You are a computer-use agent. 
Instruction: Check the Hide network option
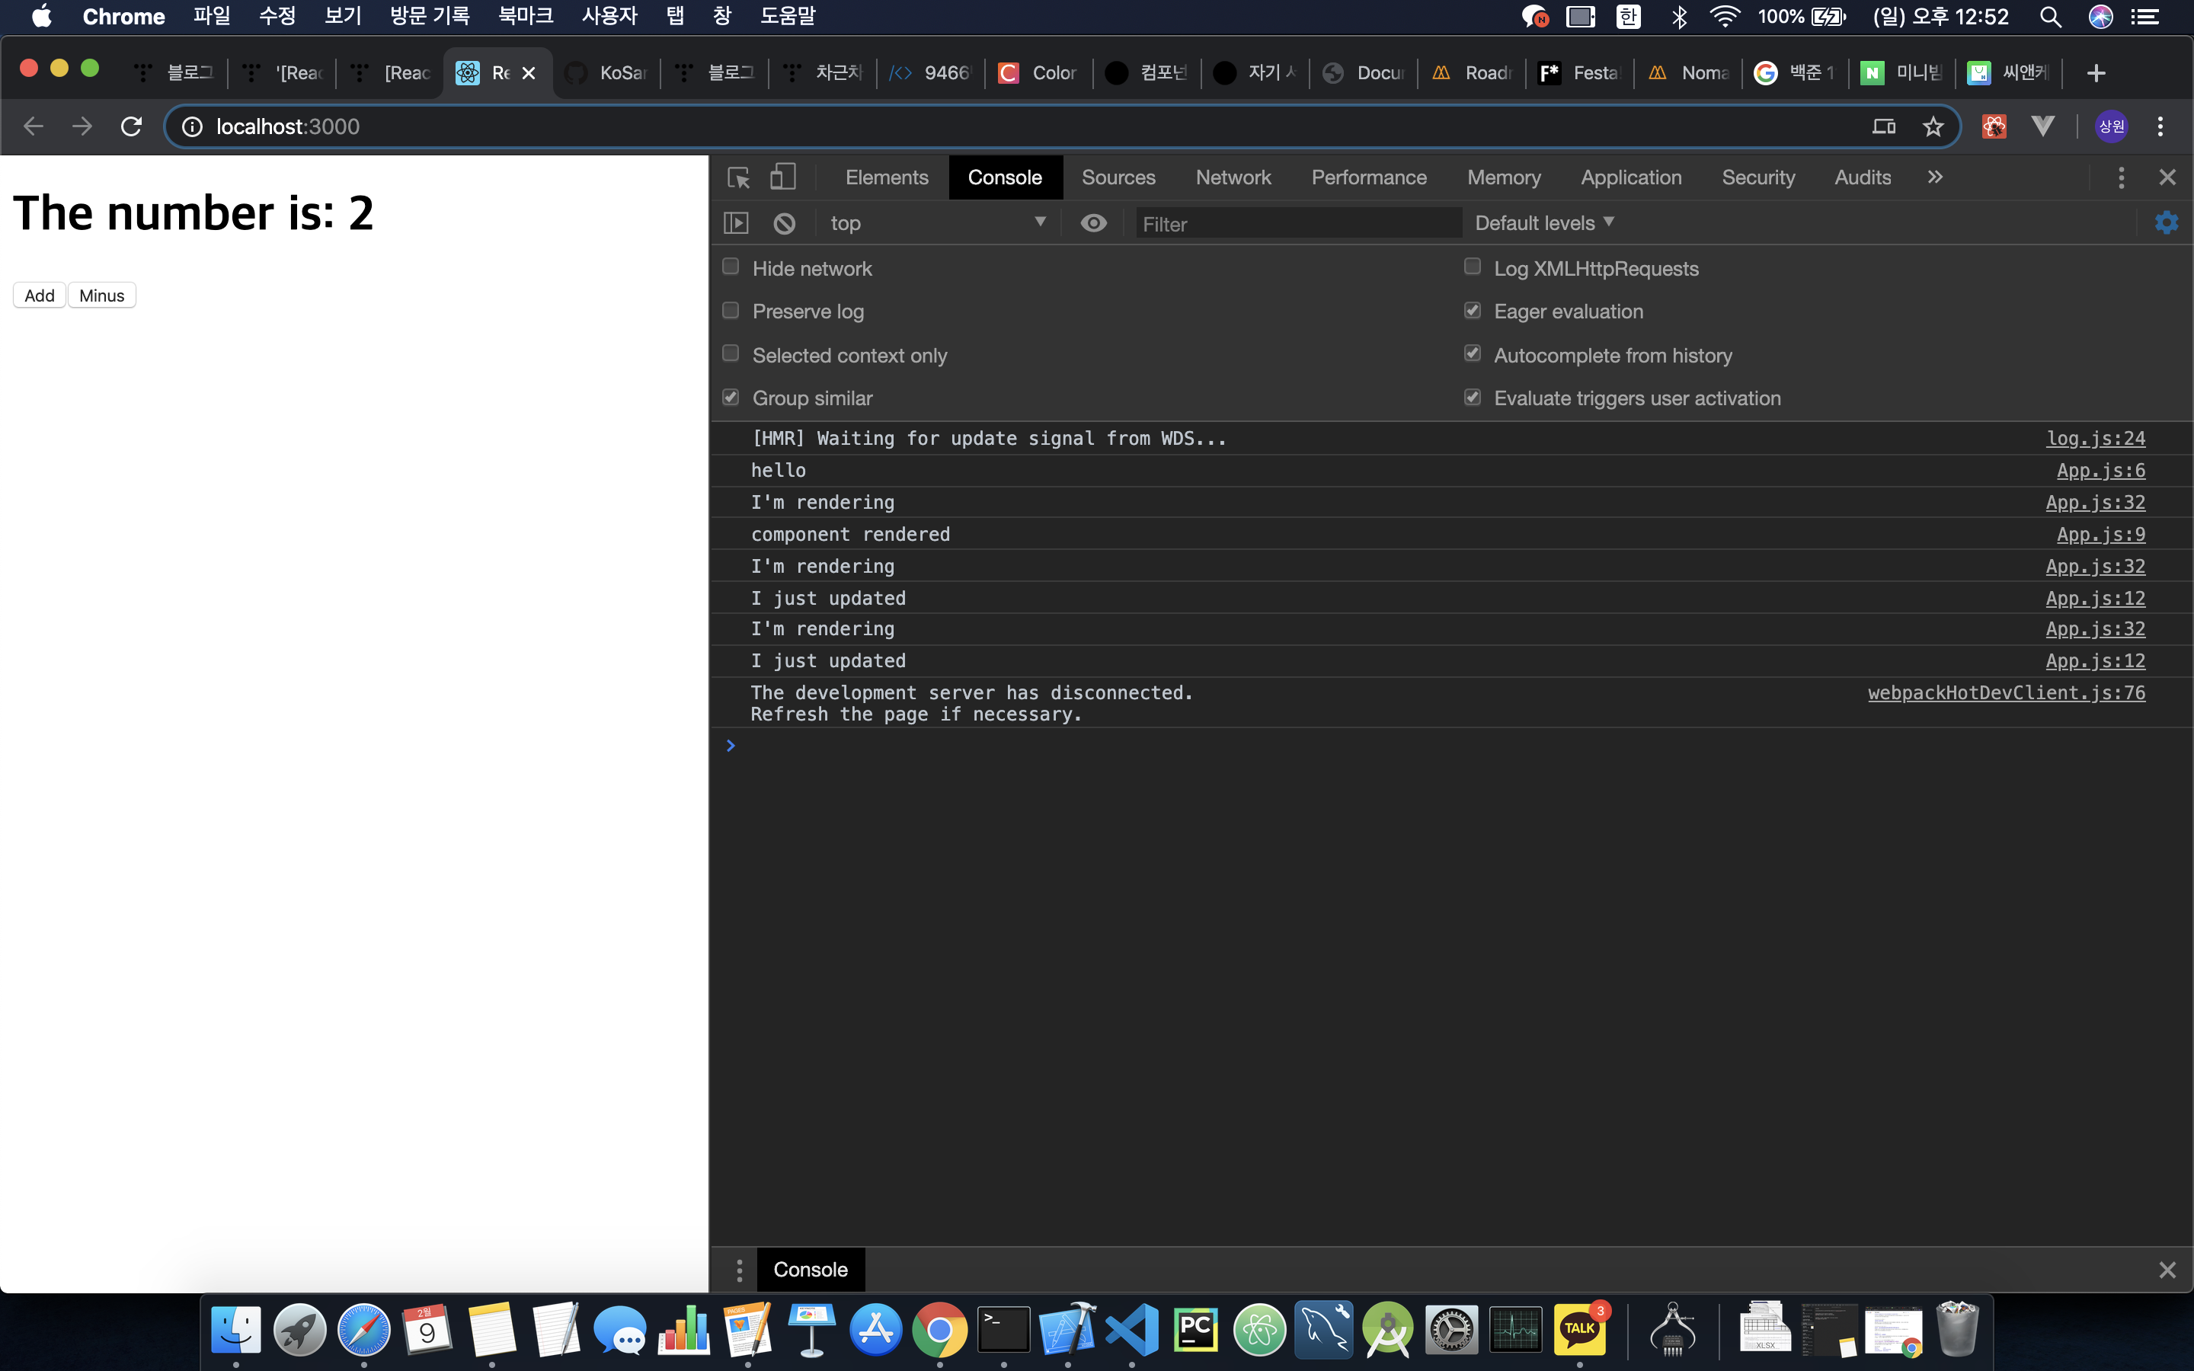point(731,267)
